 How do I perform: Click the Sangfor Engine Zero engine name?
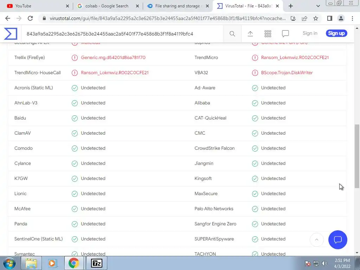tap(215, 224)
